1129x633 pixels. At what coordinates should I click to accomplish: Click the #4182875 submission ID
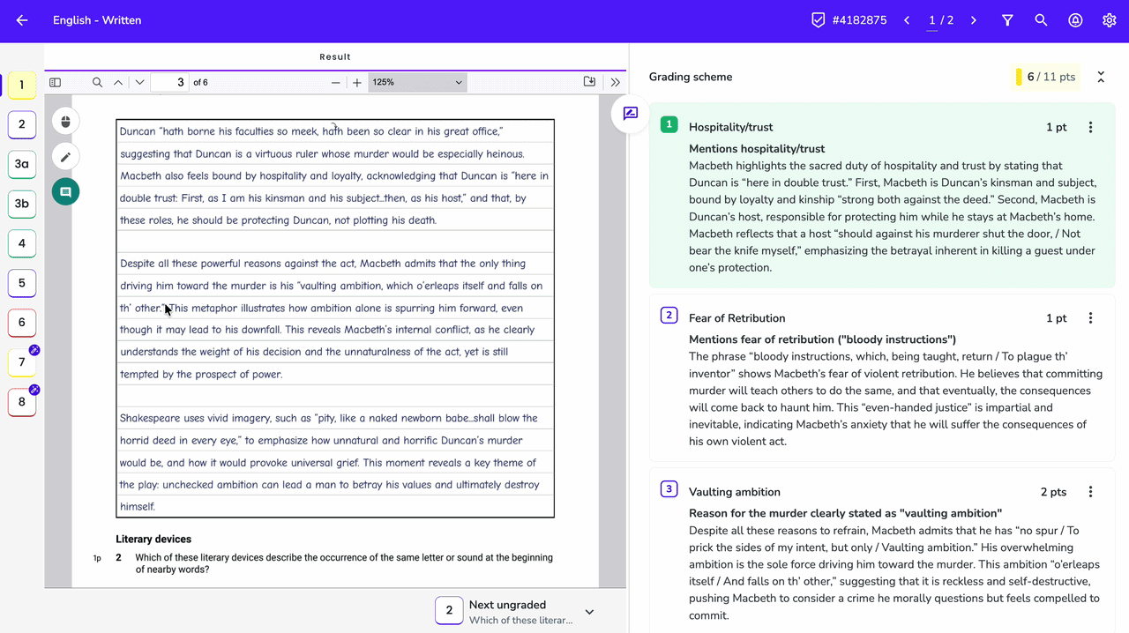859,20
